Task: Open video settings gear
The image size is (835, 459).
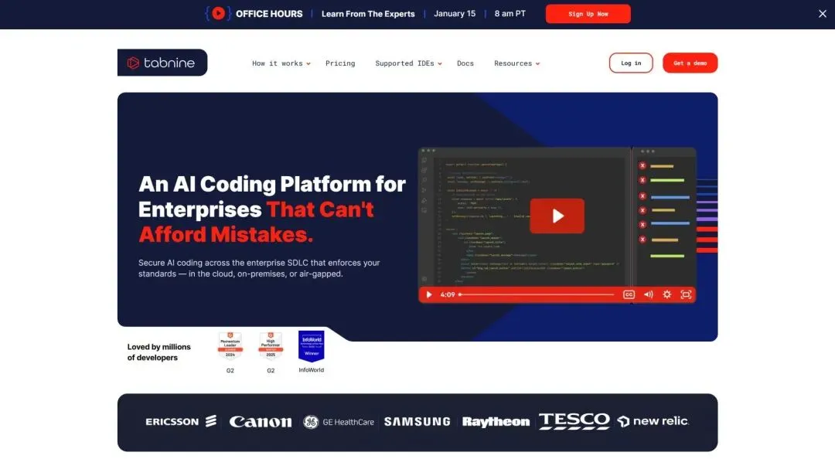Action: [666, 294]
